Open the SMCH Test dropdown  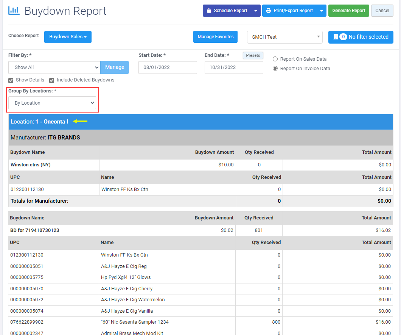(284, 37)
